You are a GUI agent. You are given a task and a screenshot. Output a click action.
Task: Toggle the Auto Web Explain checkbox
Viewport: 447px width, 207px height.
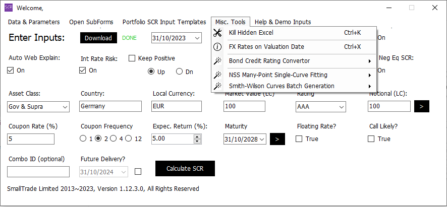11,71
